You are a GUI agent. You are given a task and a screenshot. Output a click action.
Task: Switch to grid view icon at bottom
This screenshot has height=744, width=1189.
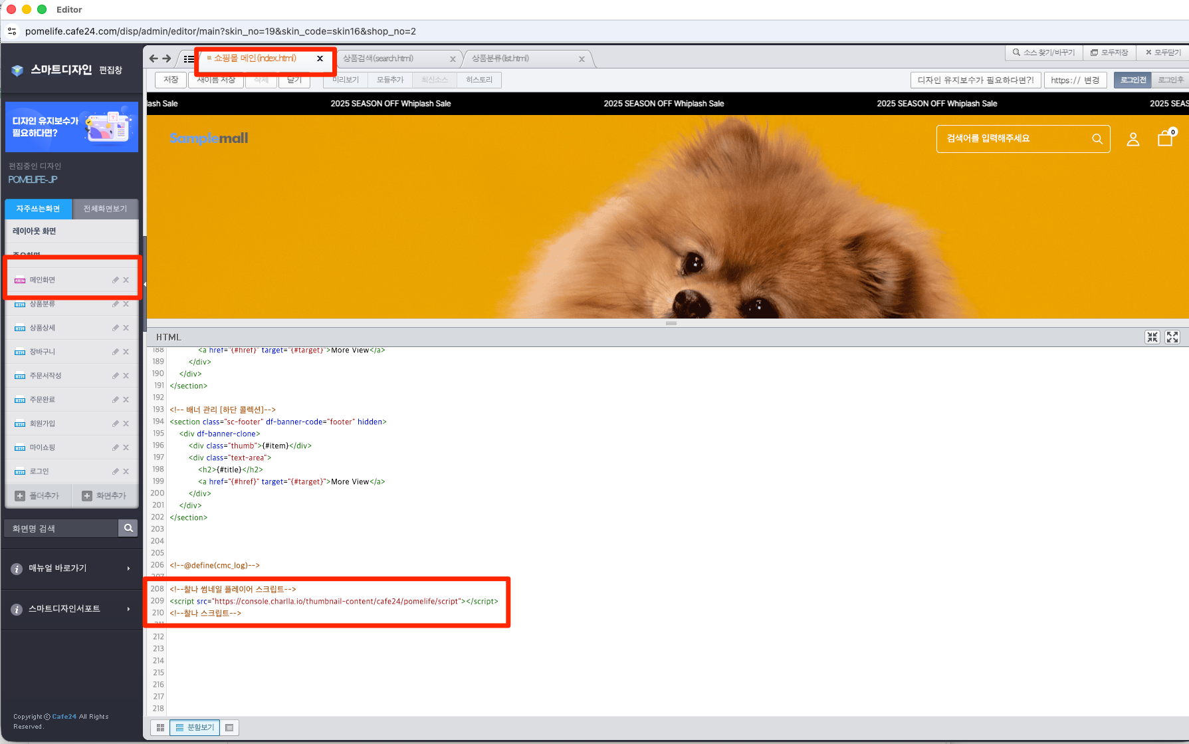160,727
